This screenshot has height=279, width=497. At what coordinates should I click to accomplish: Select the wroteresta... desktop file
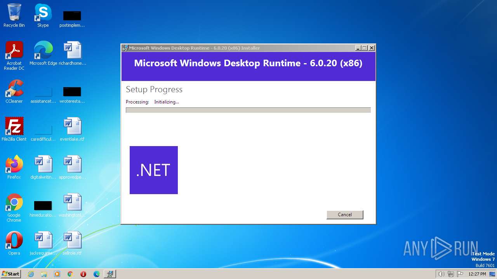[x=72, y=95]
